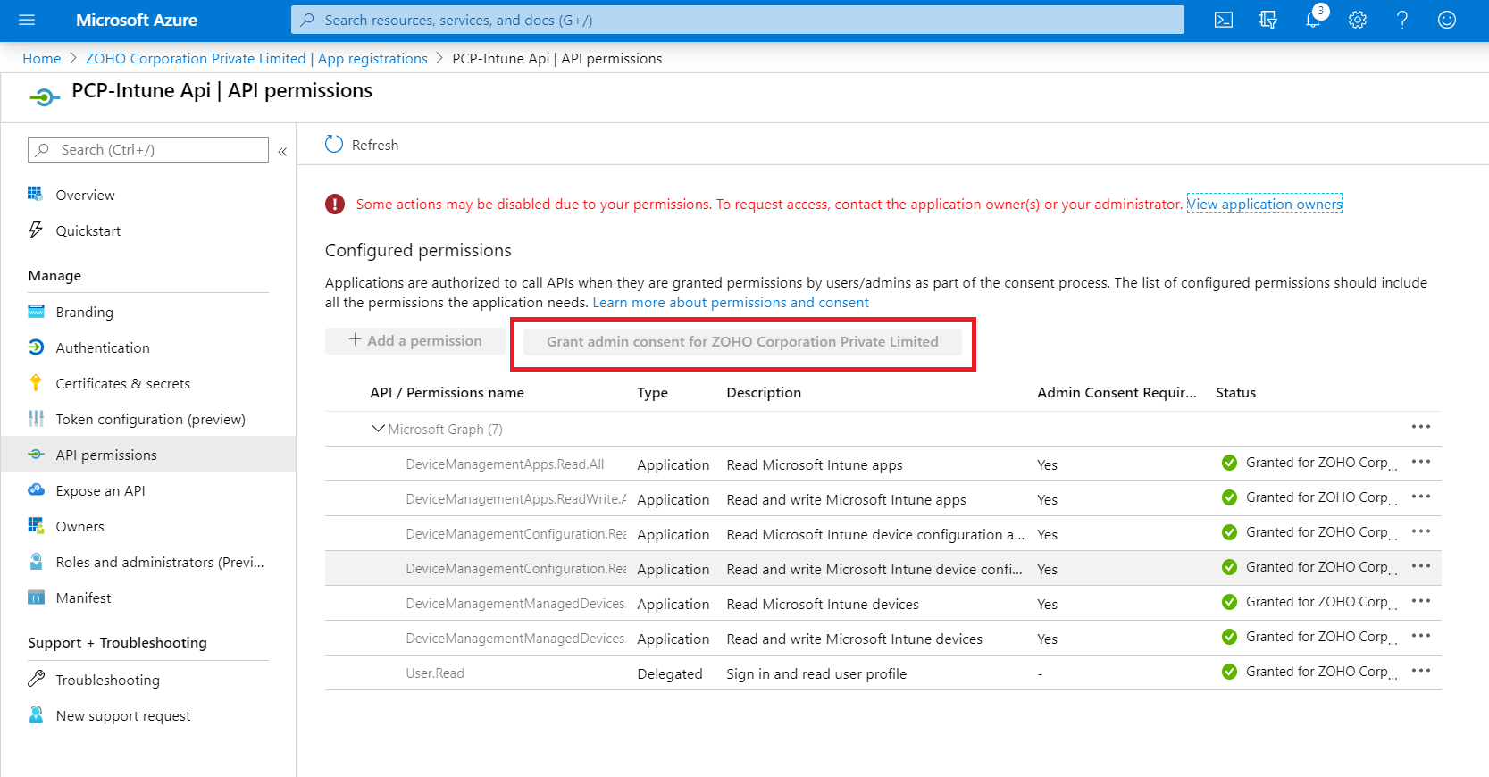Screen dimensions: 1489x777
Task: Open ellipsis for Read and write Intune apps
Action: tap(1420, 497)
